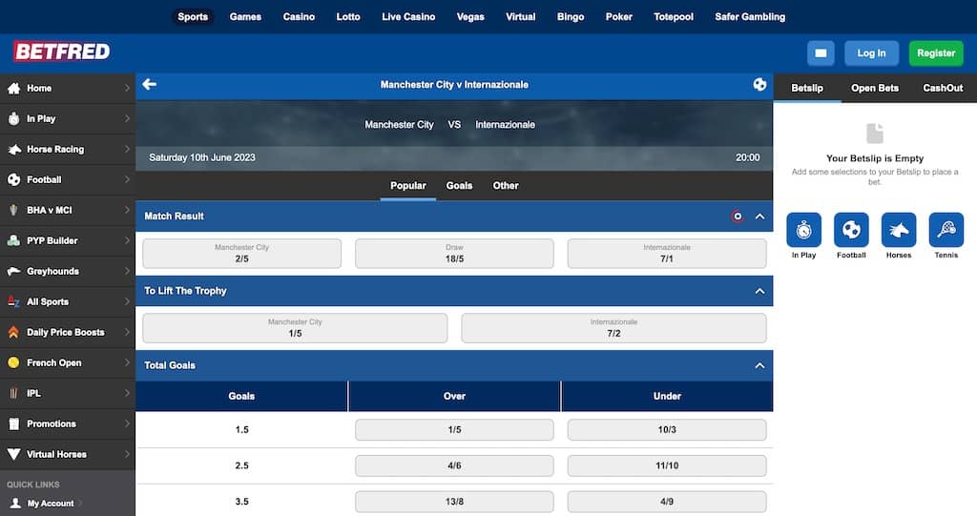Screen dimensions: 977x516
Task: Click the football icon in match header
Action: (x=759, y=84)
